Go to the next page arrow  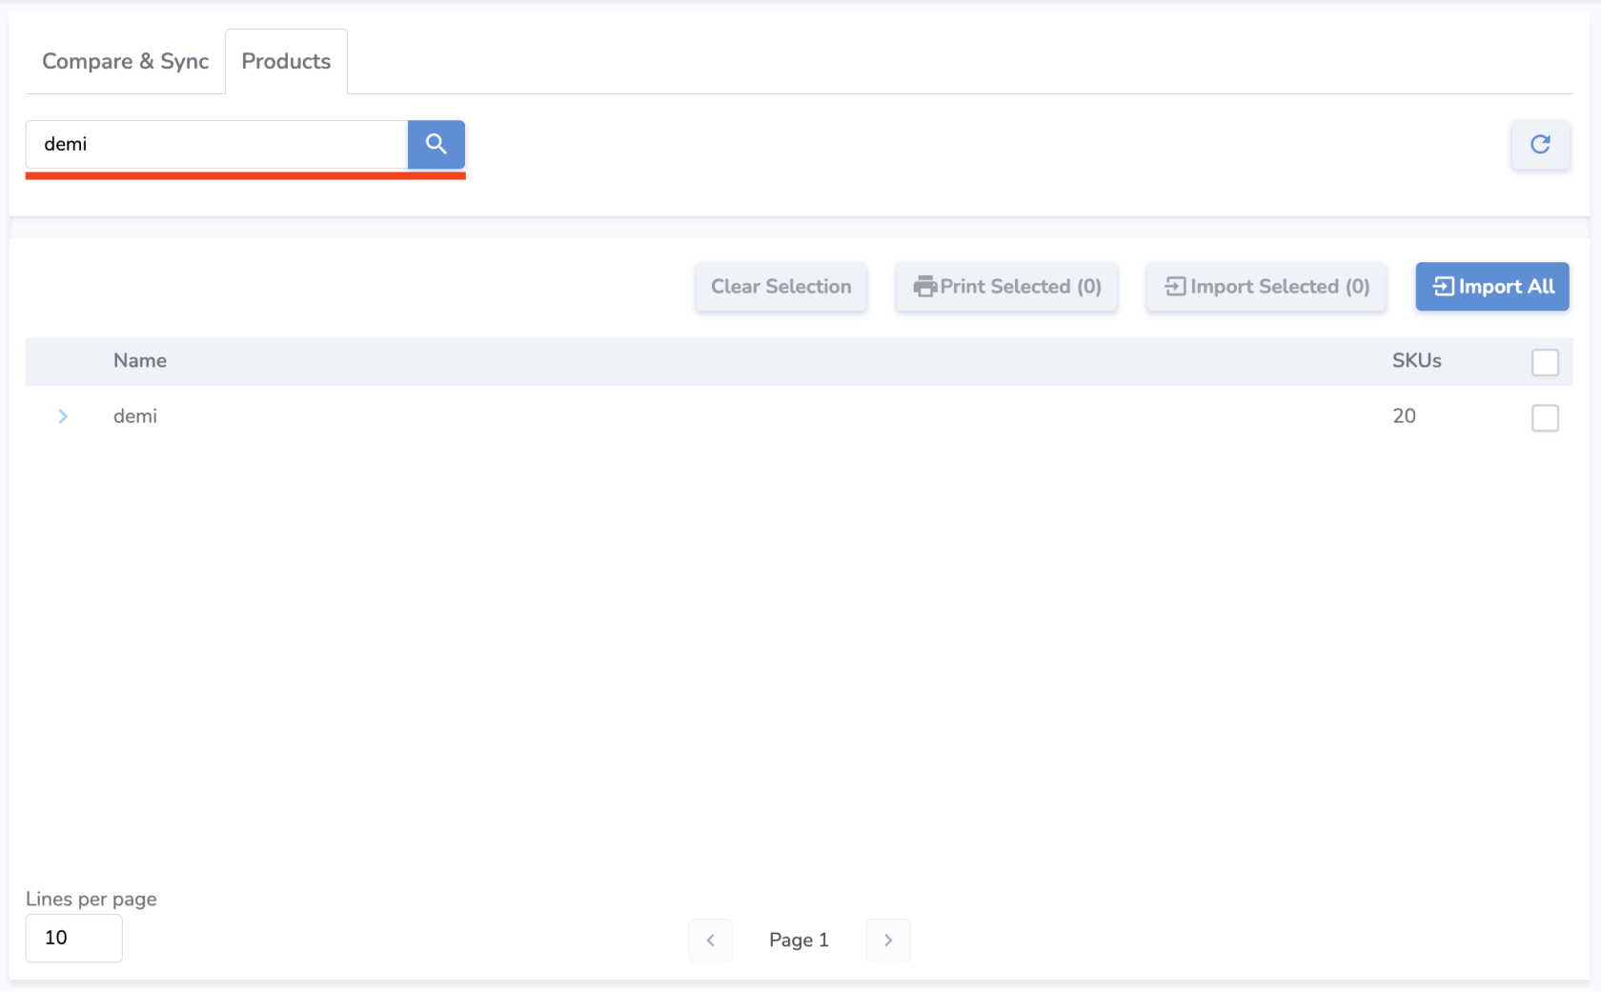click(888, 941)
